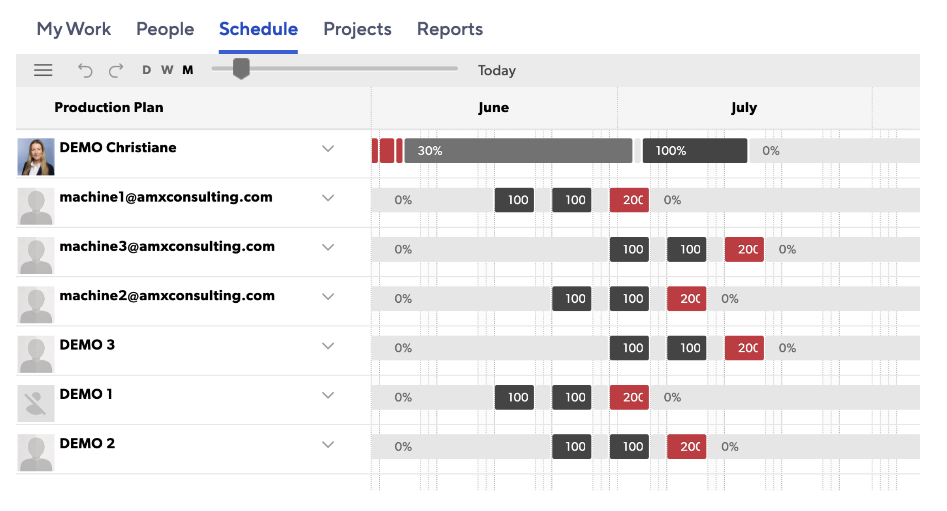
Task: Switch timeline to Month view (M)
Action: point(188,70)
